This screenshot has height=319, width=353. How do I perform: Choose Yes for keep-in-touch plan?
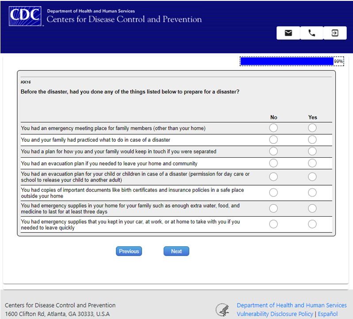click(x=312, y=152)
